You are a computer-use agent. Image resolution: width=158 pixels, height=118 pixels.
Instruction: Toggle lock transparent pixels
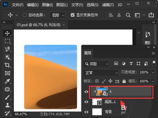[97, 81]
